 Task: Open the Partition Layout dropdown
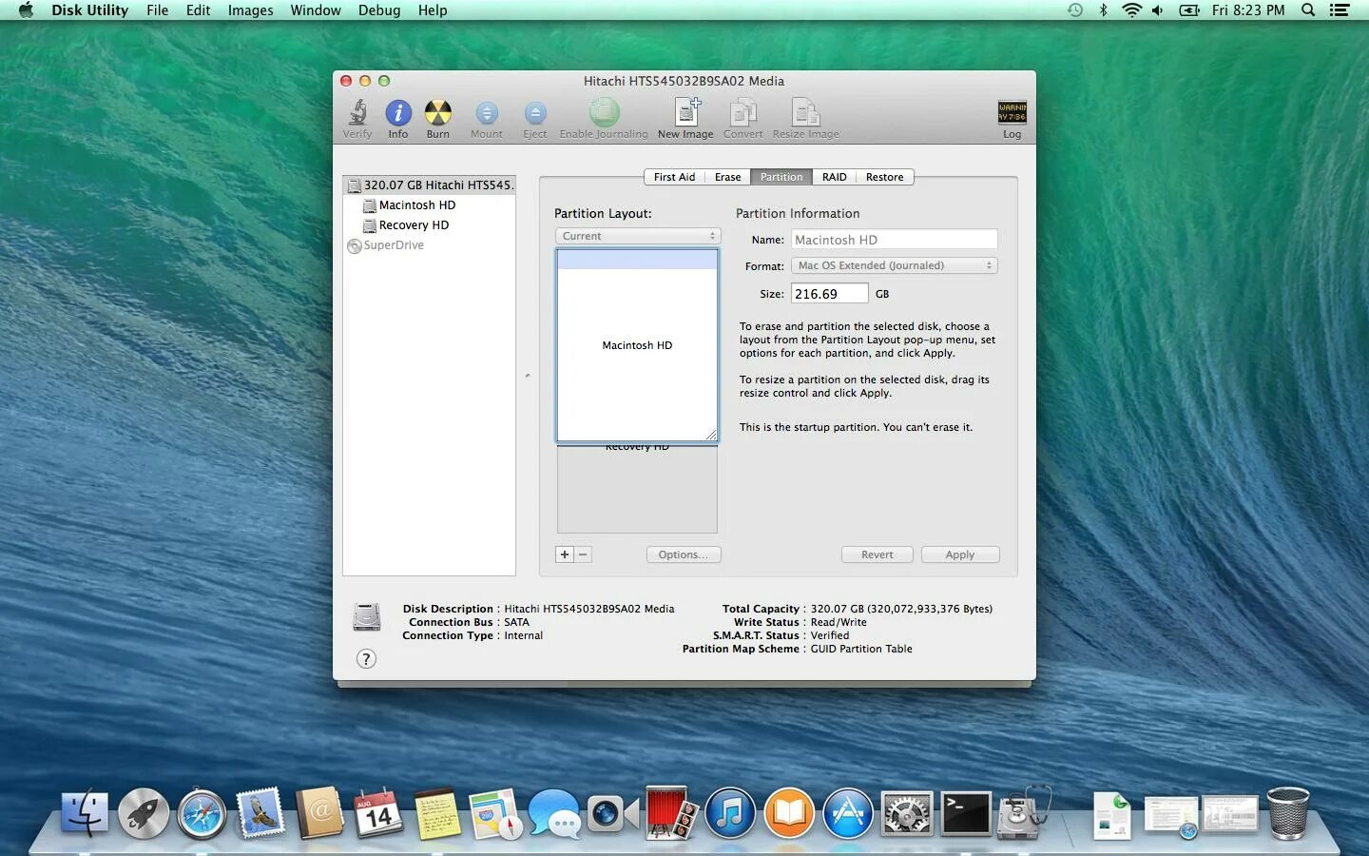(x=638, y=236)
